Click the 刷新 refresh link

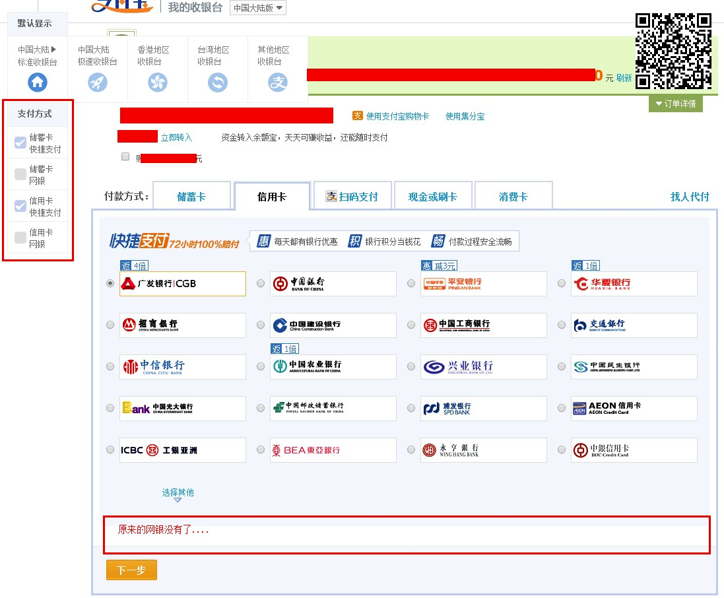tap(624, 78)
